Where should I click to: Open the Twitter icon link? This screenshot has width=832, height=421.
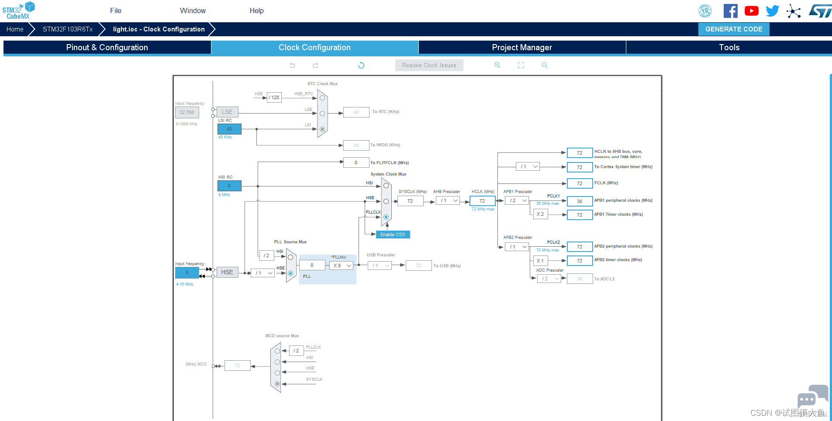pyautogui.click(x=773, y=11)
